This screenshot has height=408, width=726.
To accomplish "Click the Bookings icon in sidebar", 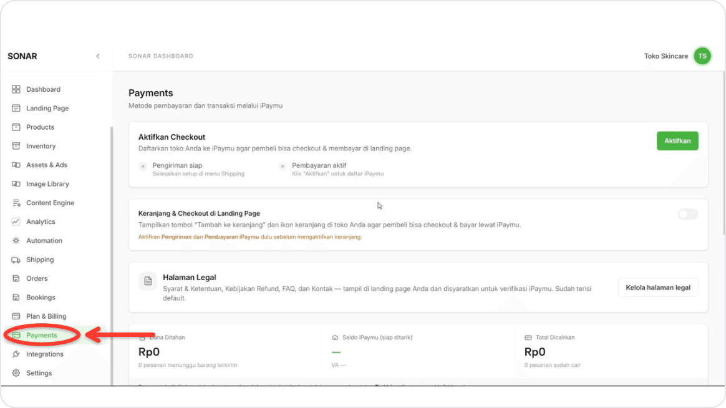I will tap(16, 298).
